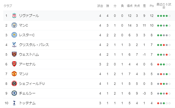Click the 最近の5試合 column header
The height and width of the screenshot is (108, 175).
click(164, 6)
